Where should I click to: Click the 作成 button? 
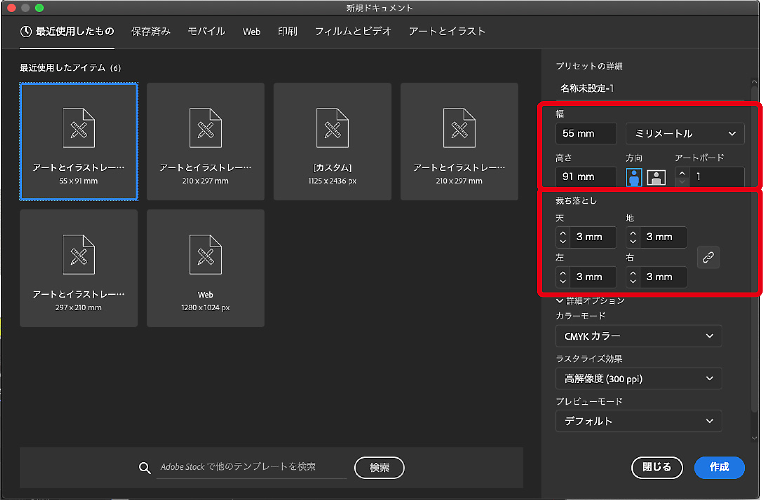point(719,467)
